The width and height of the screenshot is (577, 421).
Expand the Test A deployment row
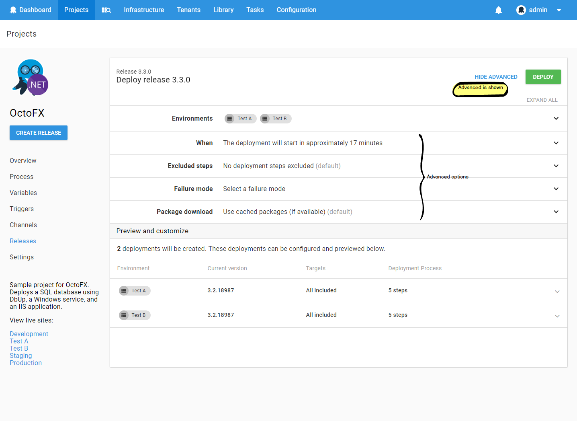pyautogui.click(x=557, y=291)
